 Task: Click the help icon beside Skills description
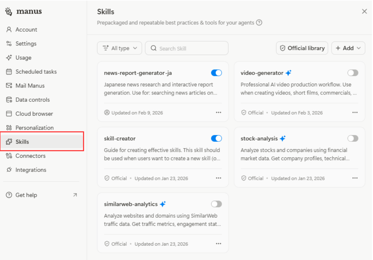point(259,23)
